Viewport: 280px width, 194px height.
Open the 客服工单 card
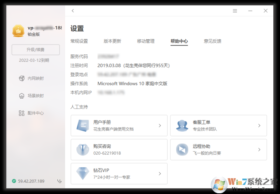pyautogui.click(x=218, y=126)
